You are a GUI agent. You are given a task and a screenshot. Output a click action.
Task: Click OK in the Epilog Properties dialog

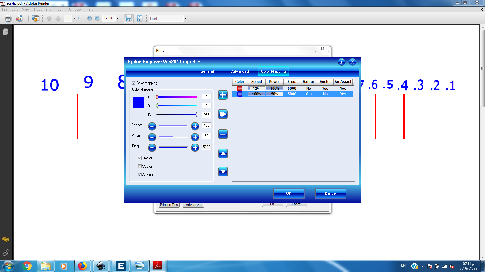tap(289, 193)
